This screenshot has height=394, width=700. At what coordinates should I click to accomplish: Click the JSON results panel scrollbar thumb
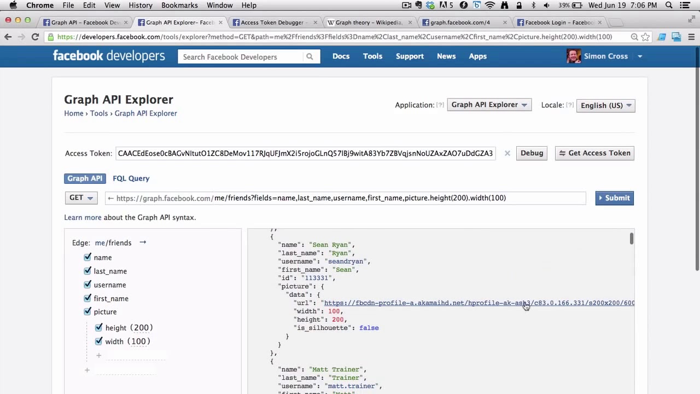(x=631, y=238)
